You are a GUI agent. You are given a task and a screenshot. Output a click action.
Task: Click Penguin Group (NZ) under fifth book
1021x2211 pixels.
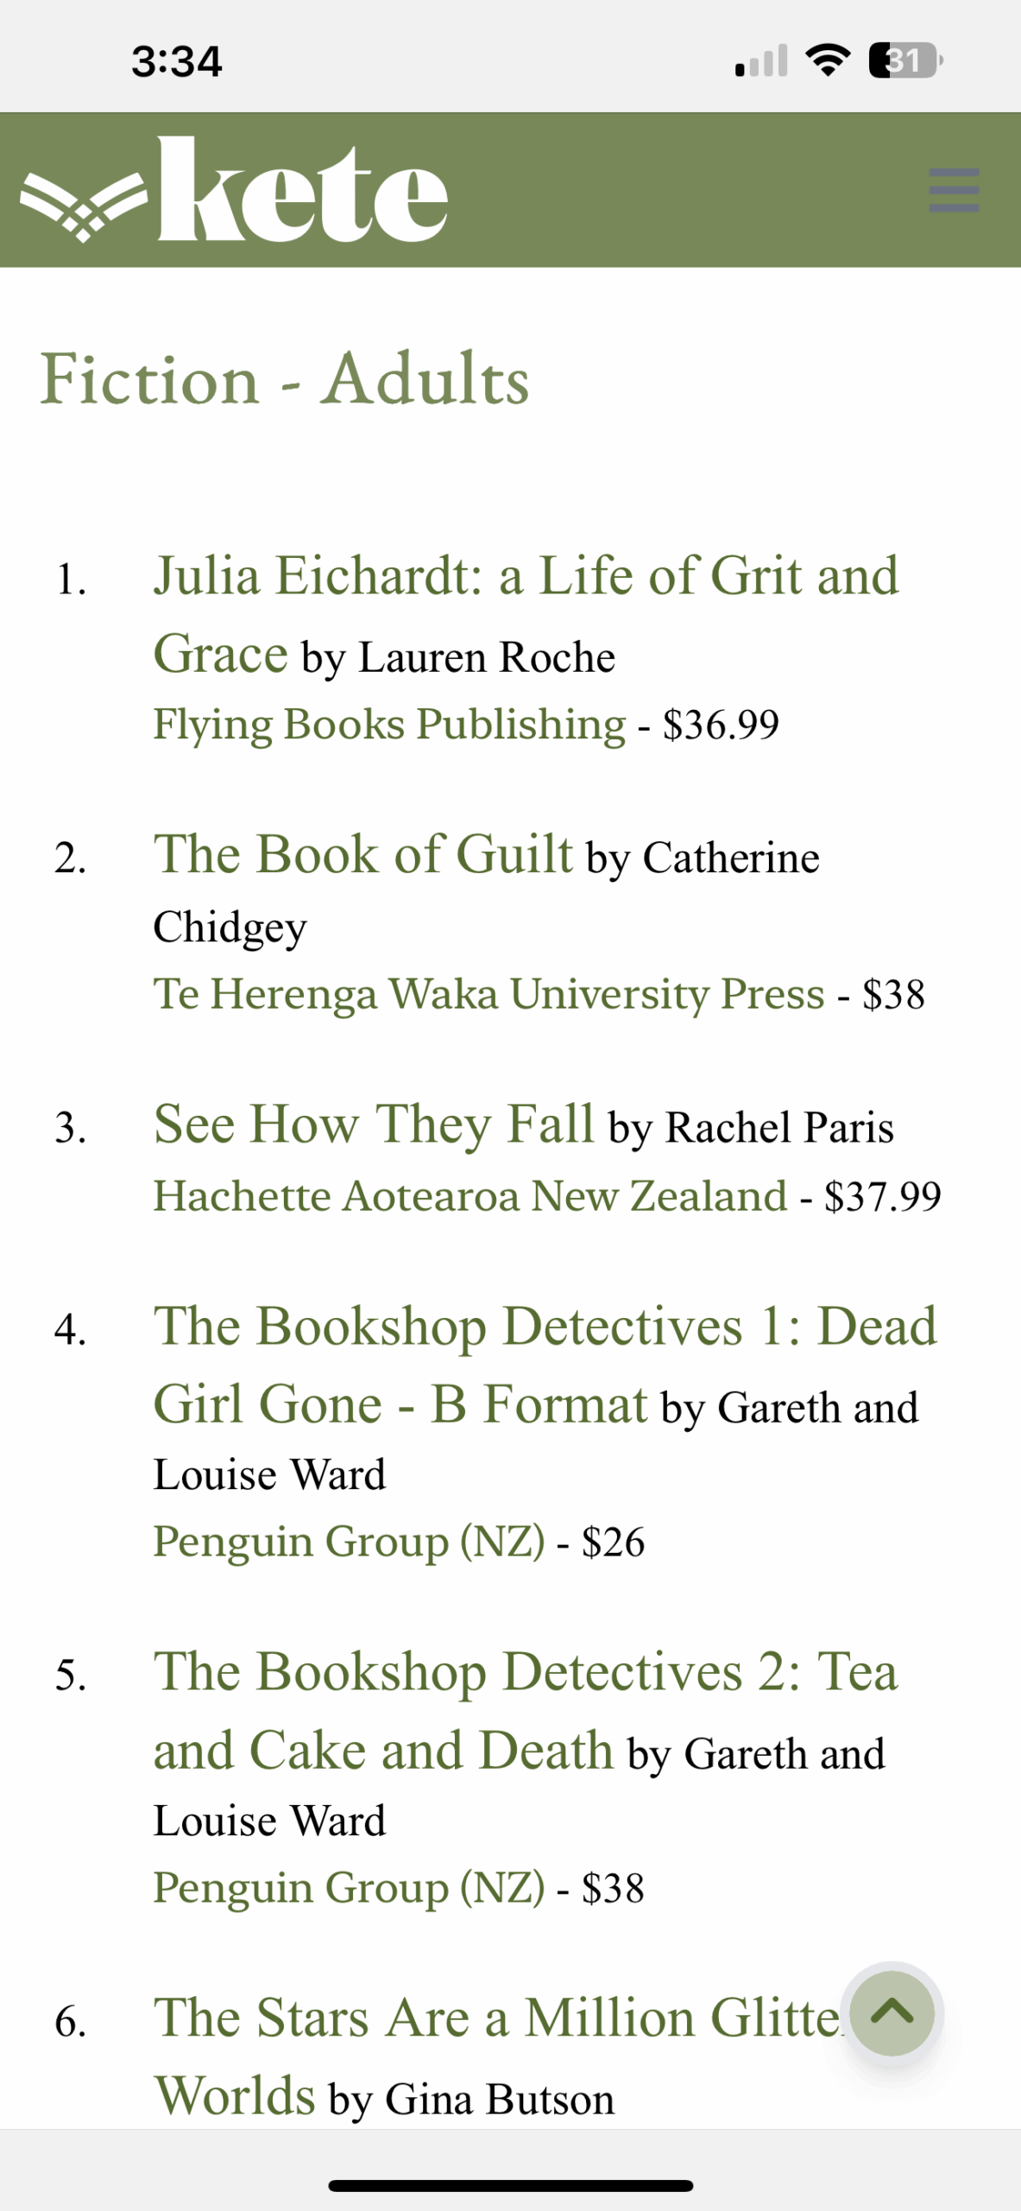pyautogui.click(x=349, y=1887)
